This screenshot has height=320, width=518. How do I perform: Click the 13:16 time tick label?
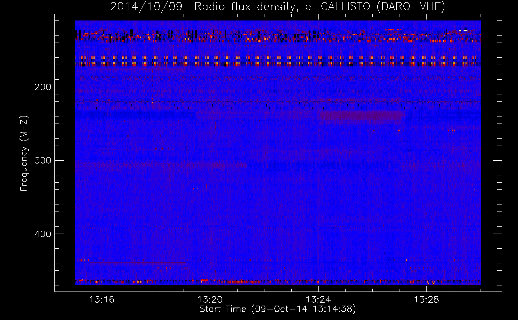[x=102, y=300]
